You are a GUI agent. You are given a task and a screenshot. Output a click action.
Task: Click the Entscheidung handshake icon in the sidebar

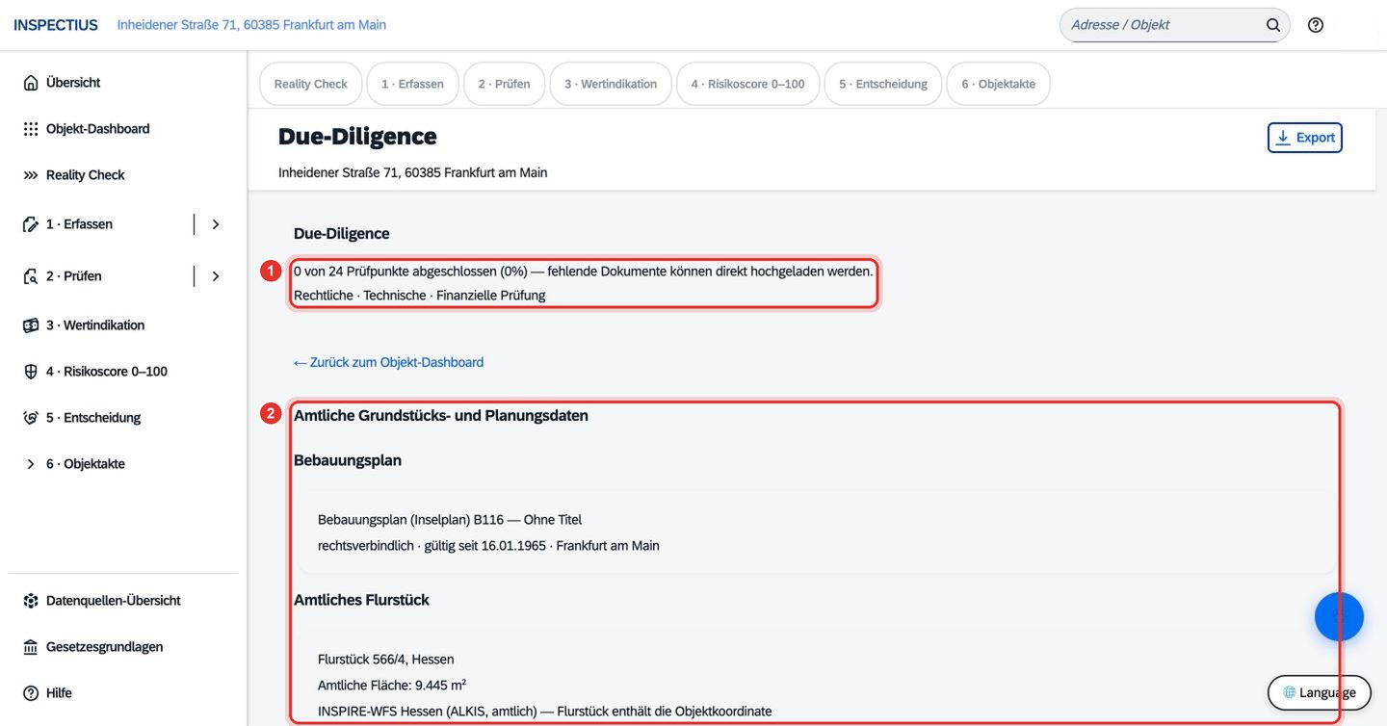(x=31, y=418)
